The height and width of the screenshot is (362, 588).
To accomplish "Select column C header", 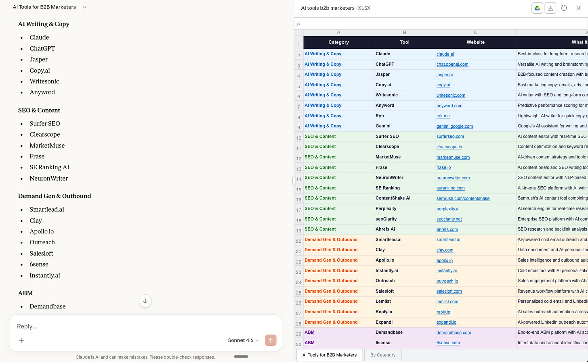I will pyautogui.click(x=476, y=32).
